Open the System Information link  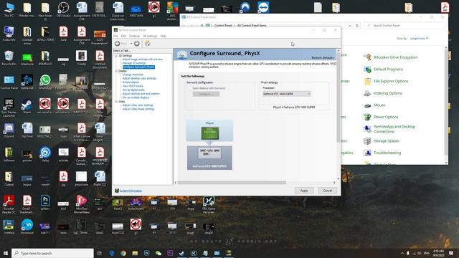[131, 191]
